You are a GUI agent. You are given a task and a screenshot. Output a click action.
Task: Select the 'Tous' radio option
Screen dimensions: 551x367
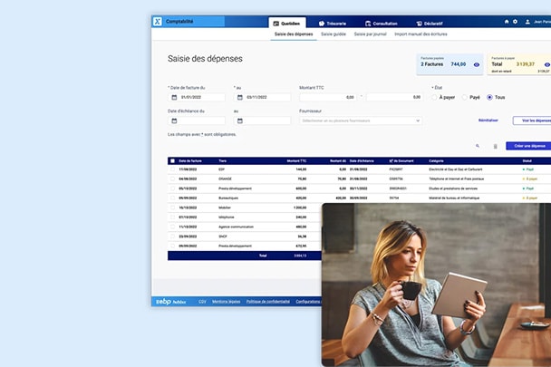pyautogui.click(x=489, y=97)
